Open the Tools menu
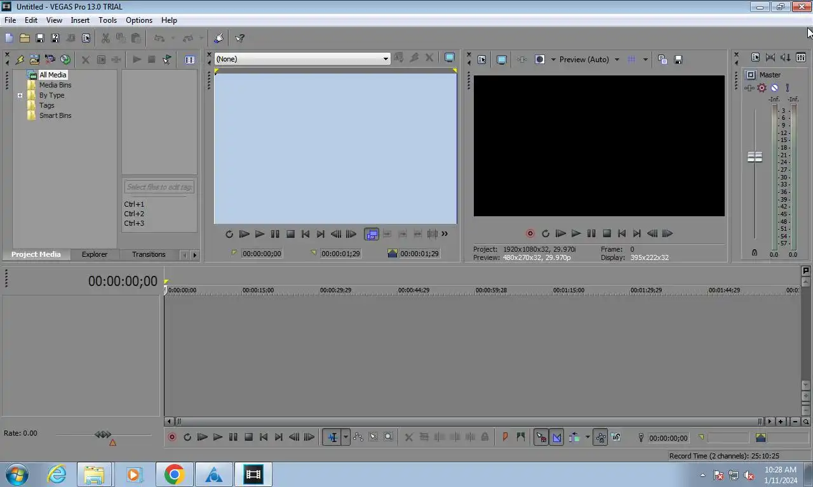Image resolution: width=813 pixels, height=487 pixels. (107, 20)
